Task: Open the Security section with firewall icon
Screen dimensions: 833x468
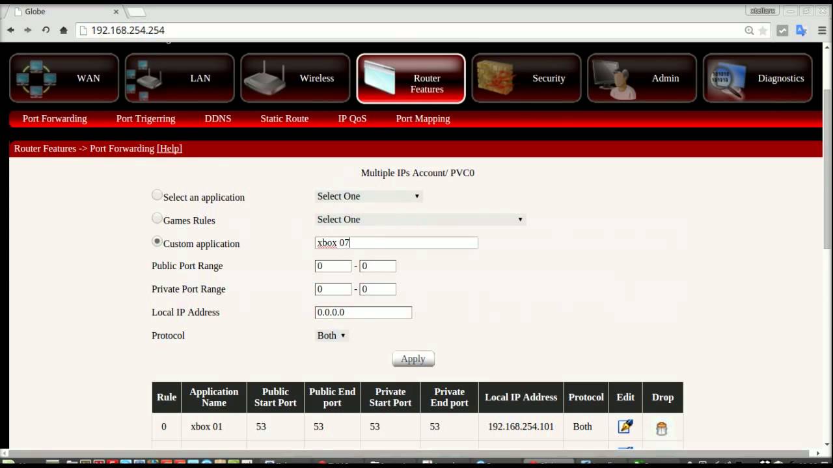Action: pos(526,78)
